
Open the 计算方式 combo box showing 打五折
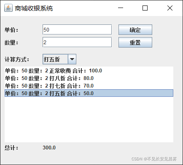click(x=59, y=59)
